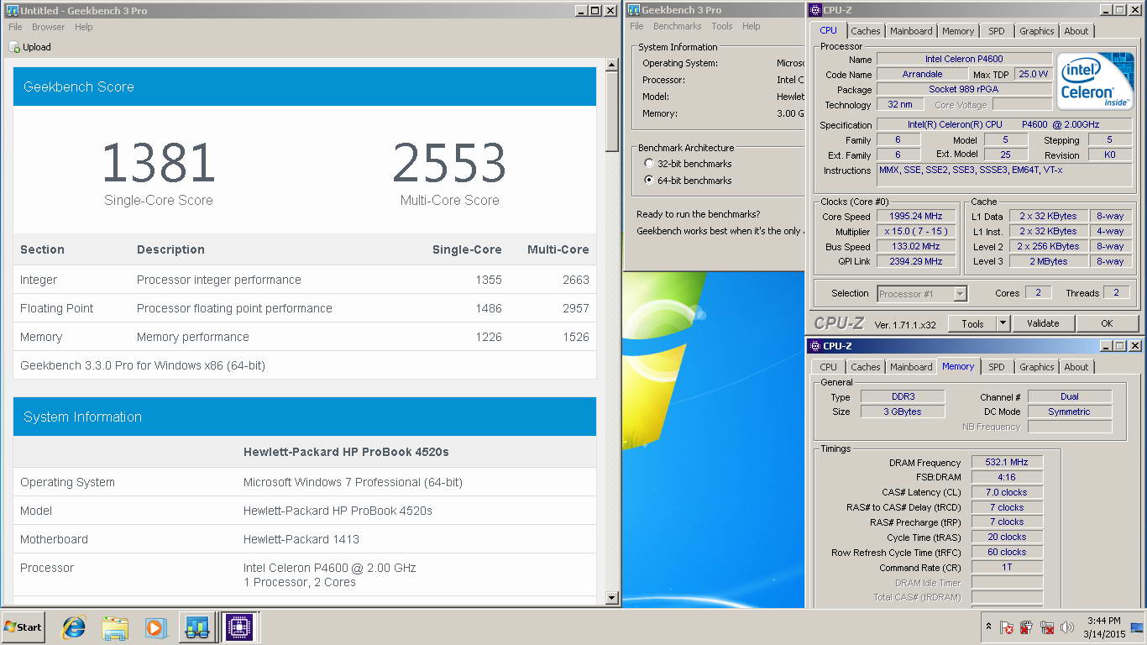This screenshot has height=645, width=1147.
Task: Click the clock showing 3:44 PM
Action: [1103, 621]
